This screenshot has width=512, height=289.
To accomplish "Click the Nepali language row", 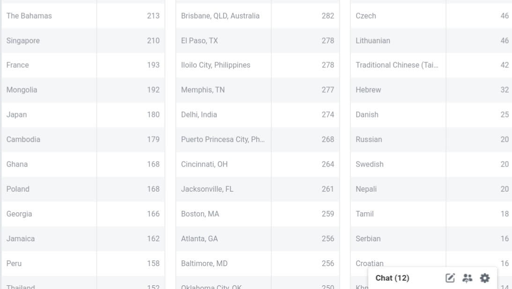I will click(366, 189).
